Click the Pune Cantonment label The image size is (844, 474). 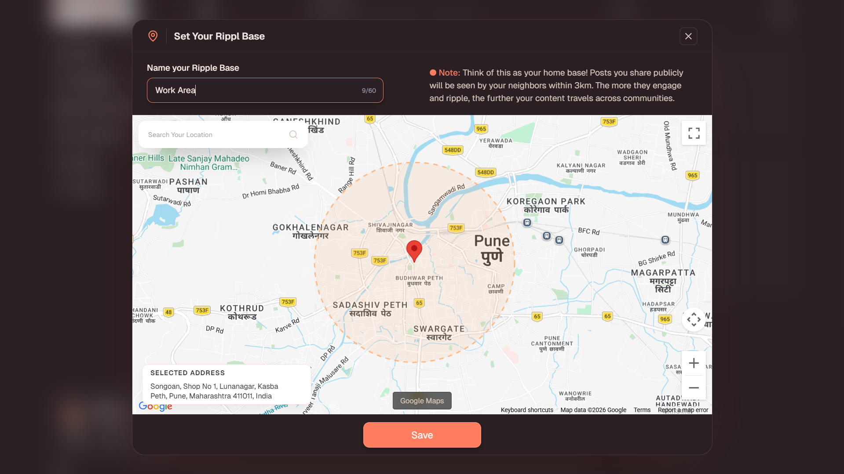coord(552,344)
